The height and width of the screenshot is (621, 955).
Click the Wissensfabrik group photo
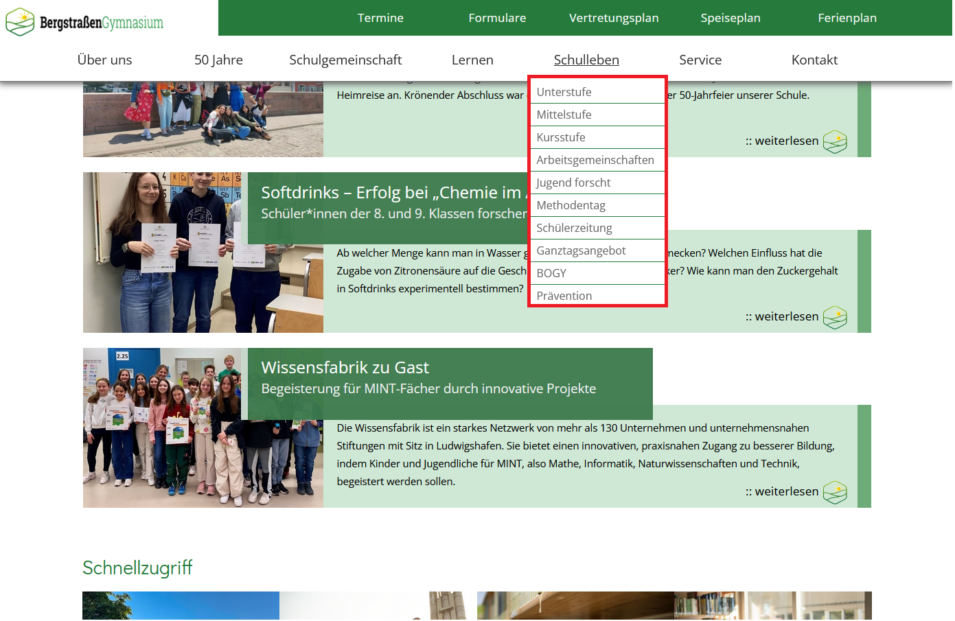point(203,428)
